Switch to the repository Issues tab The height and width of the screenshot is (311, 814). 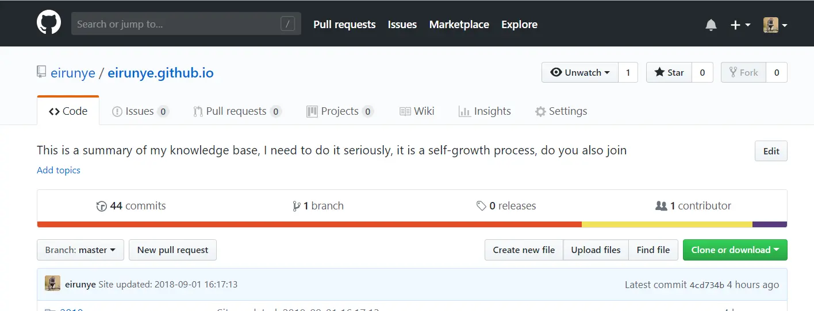[x=140, y=111]
